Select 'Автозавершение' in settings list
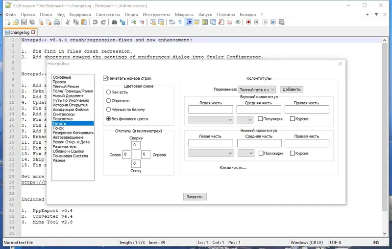Image resolution: width=392 pixels, height=249 pixels. coord(68,137)
